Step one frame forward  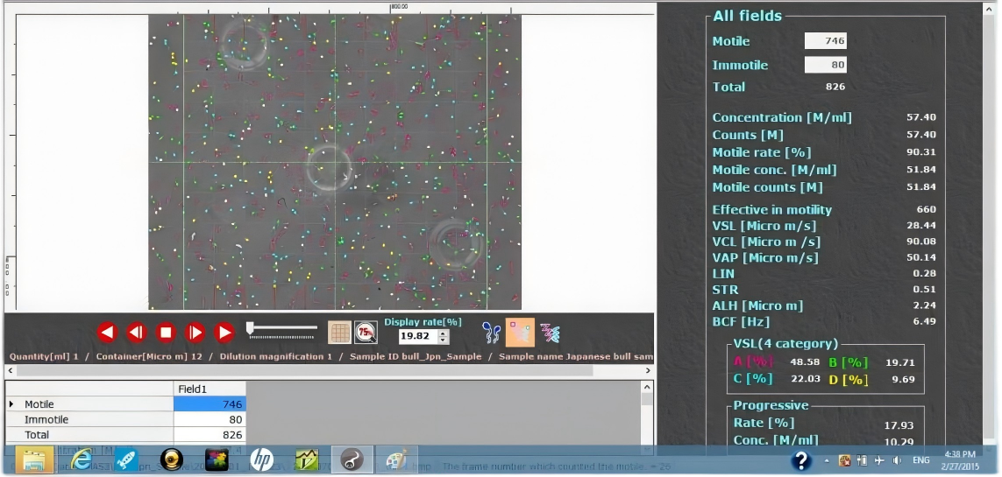[195, 333]
